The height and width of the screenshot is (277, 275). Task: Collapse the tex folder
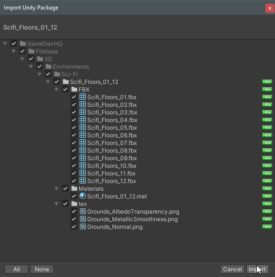(x=56, y=204)
